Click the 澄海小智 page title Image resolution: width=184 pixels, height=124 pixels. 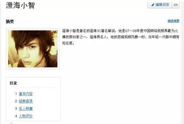[x=20, y=5]
